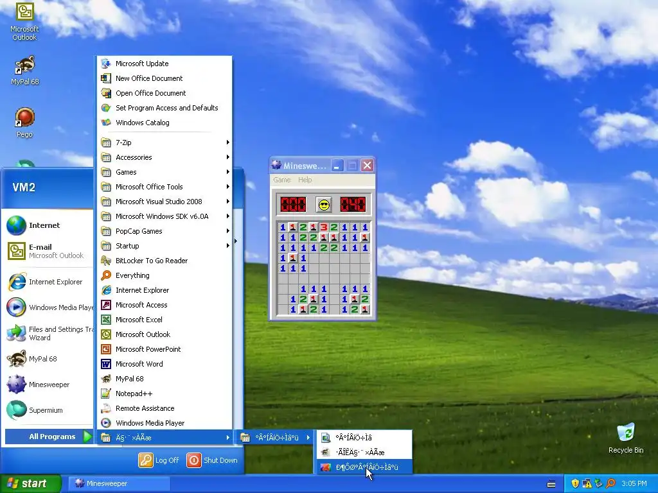Click the Internet Explorer entry in All Programs
Viewport: 658px width, 493px height.
pyautogui.click(x=164, y=290)
